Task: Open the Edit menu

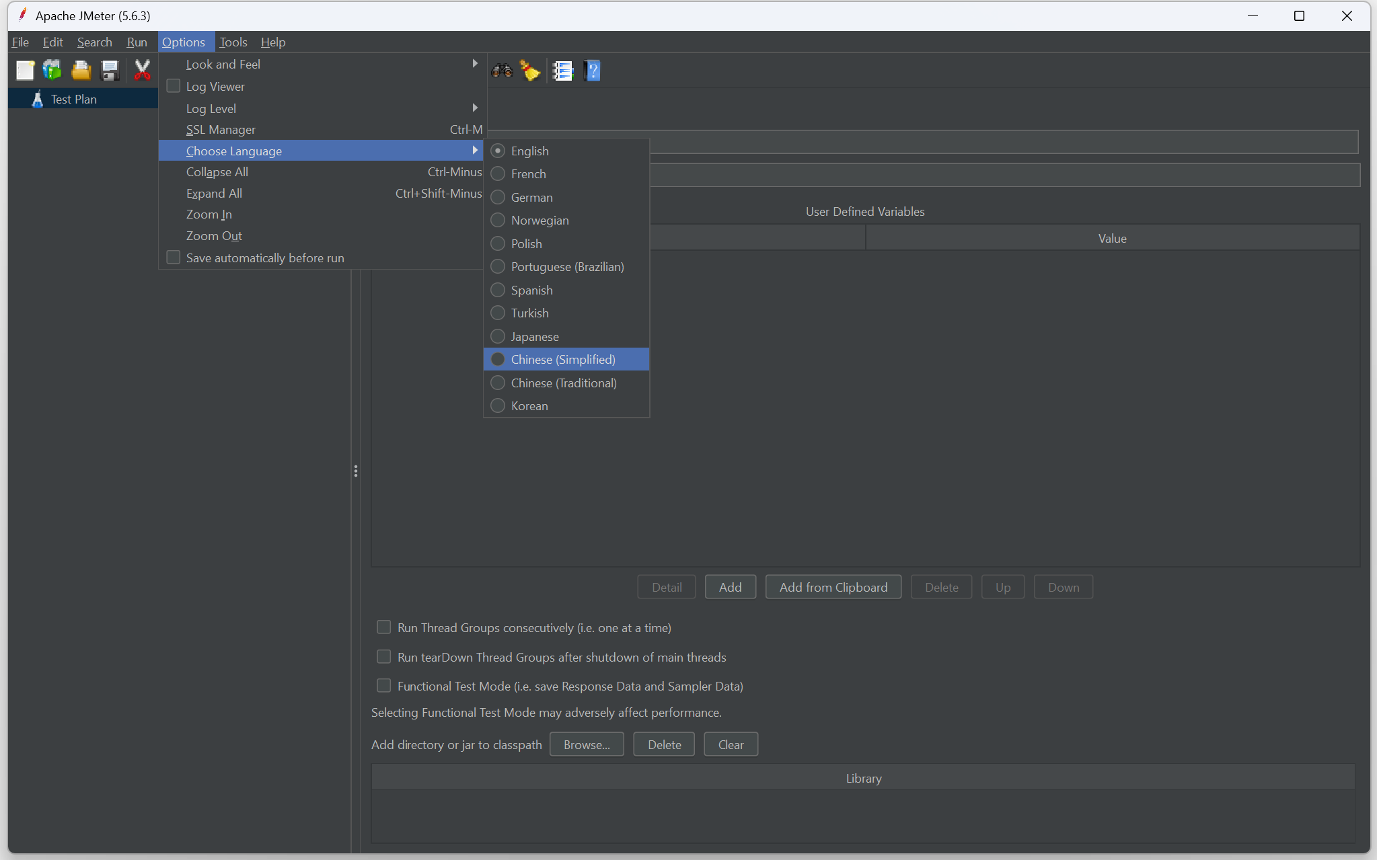Action: pyautogui.click(x=52, y=42)
